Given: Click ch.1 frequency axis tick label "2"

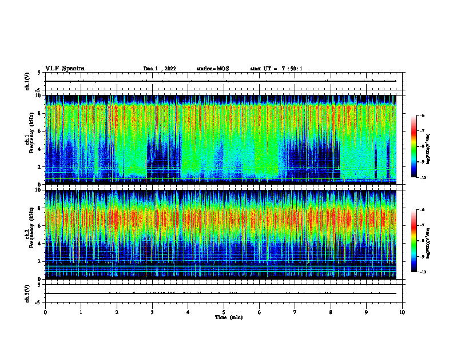Looking at the screenshot, I should pos(40,167).
